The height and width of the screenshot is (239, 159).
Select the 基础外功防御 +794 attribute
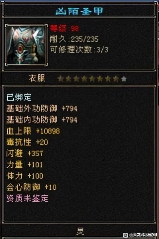click(x=42, y=109)
